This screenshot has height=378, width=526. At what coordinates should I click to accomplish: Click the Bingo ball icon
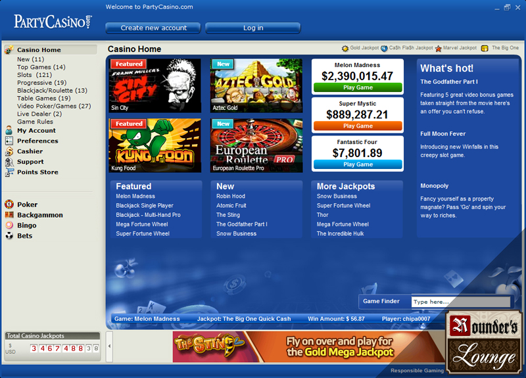tap(9, 225)
